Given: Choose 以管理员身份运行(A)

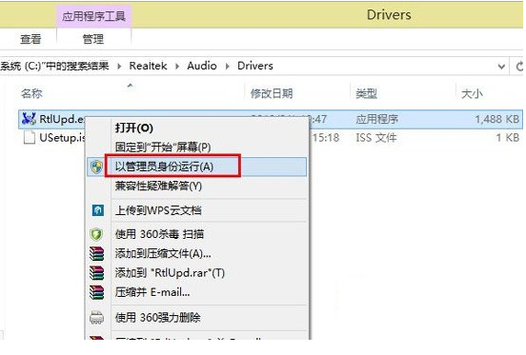Looking at the screenshot, I should tap(164, 167).
